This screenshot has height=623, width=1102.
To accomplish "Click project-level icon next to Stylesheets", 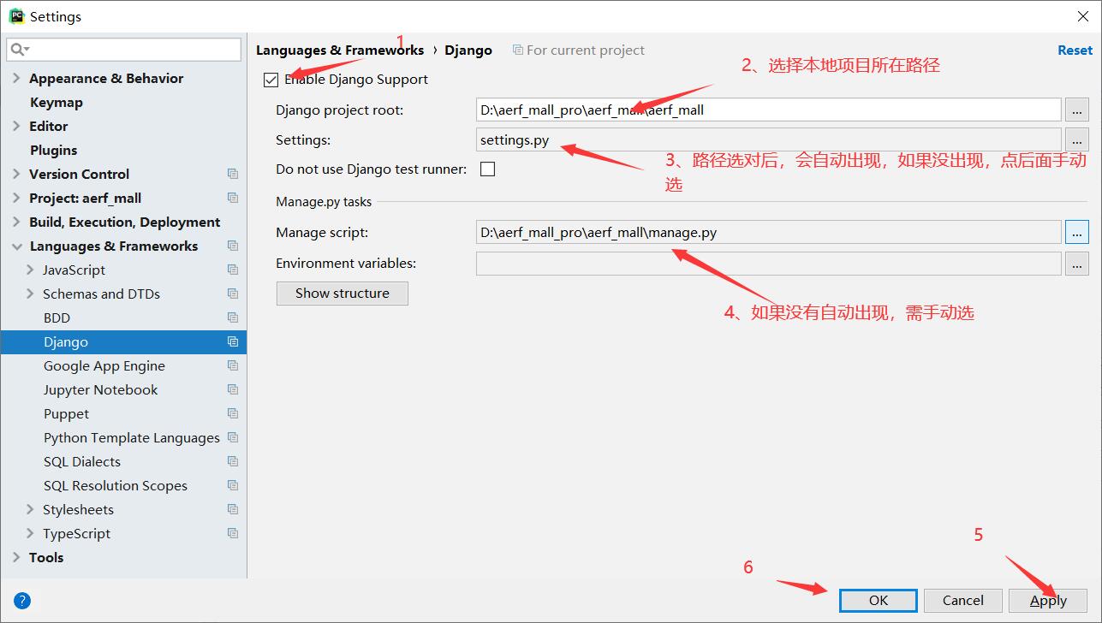I will tap(232, 509).
